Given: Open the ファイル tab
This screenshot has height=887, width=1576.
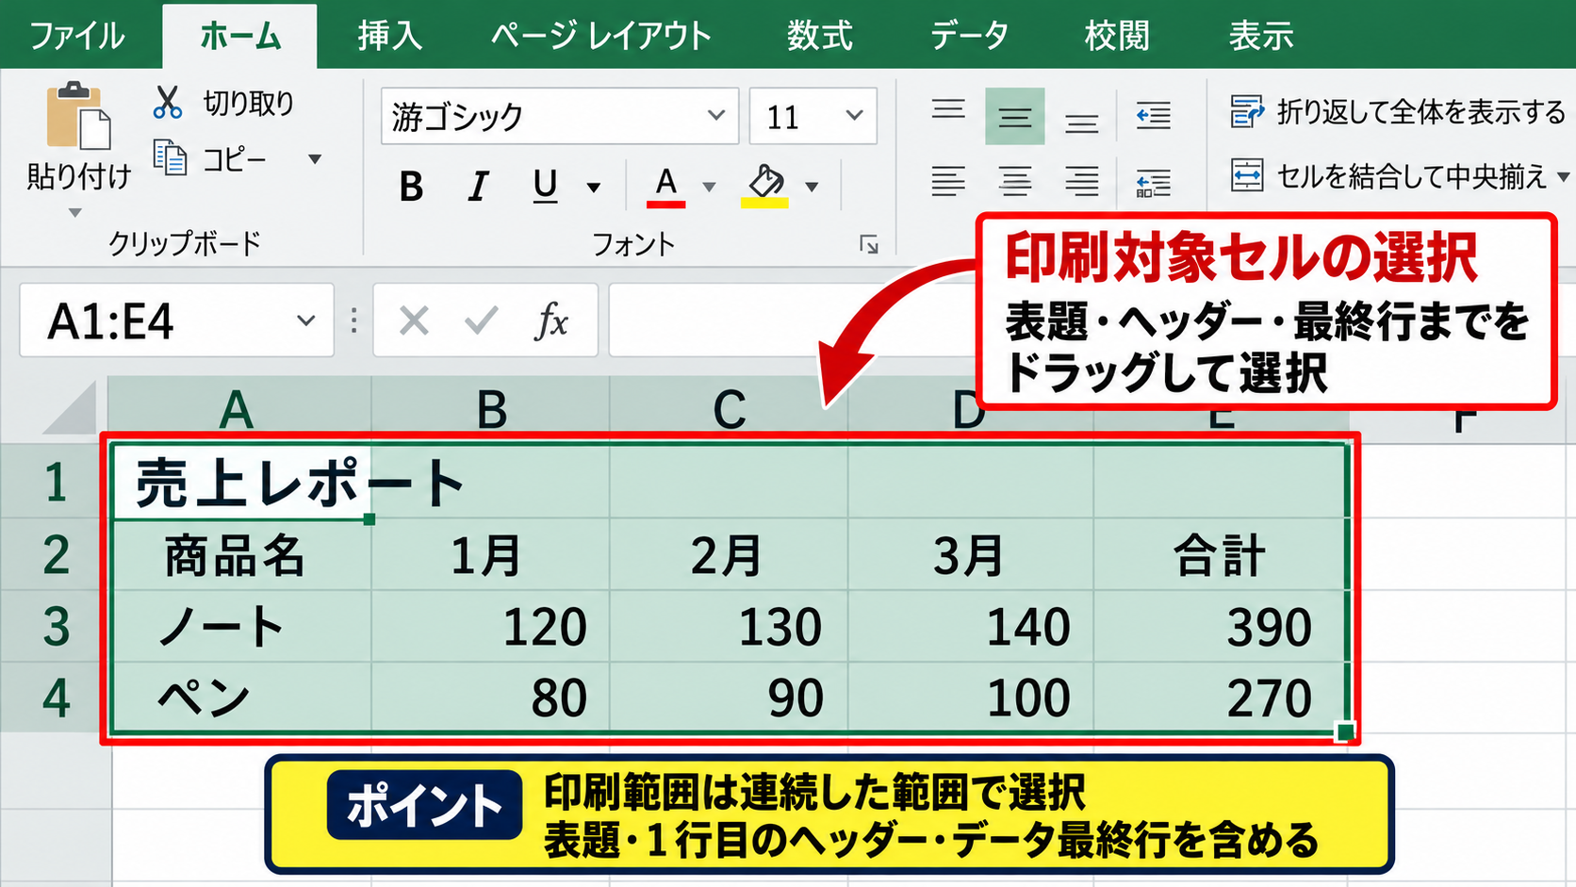Looking at the screenshot, I should 76,36.
